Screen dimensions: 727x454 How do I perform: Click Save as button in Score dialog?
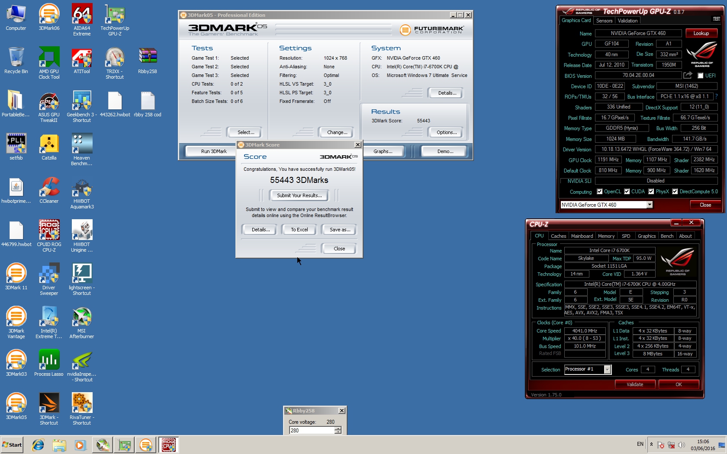340,230
